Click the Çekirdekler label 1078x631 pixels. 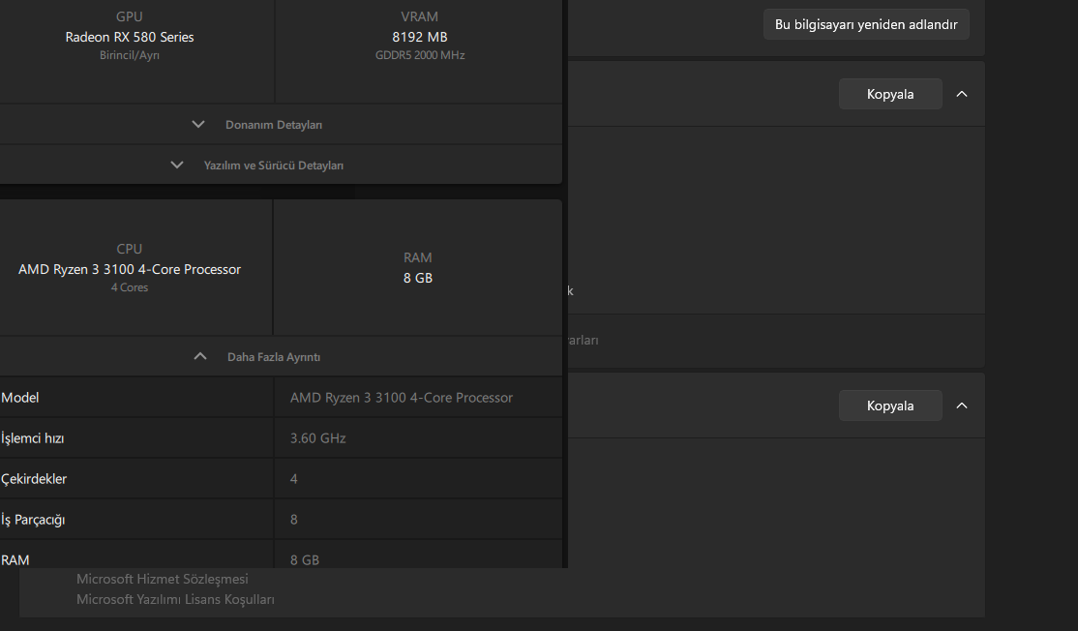[34, 478]
